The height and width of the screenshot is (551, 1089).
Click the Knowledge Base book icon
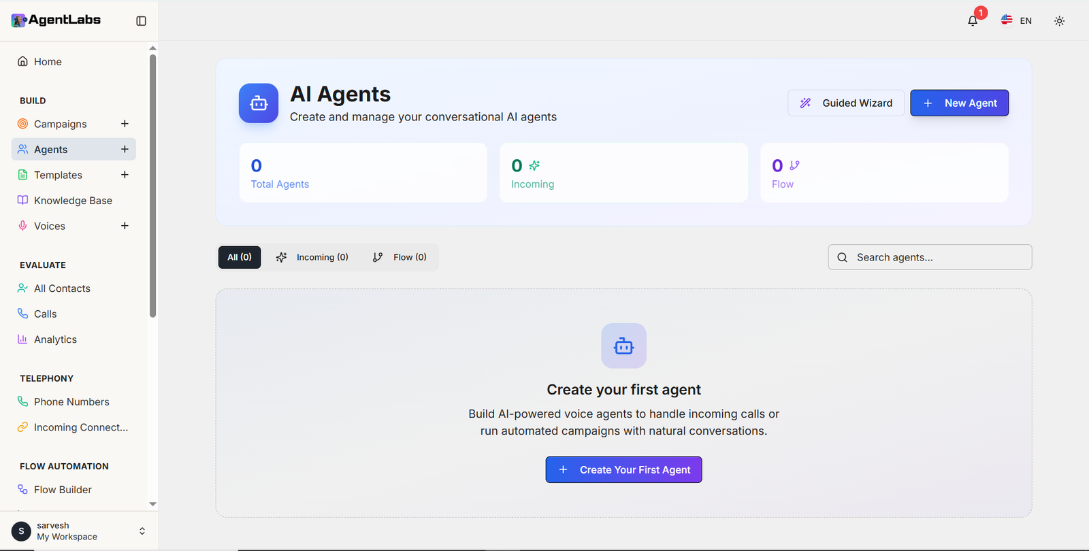[22, 200]
